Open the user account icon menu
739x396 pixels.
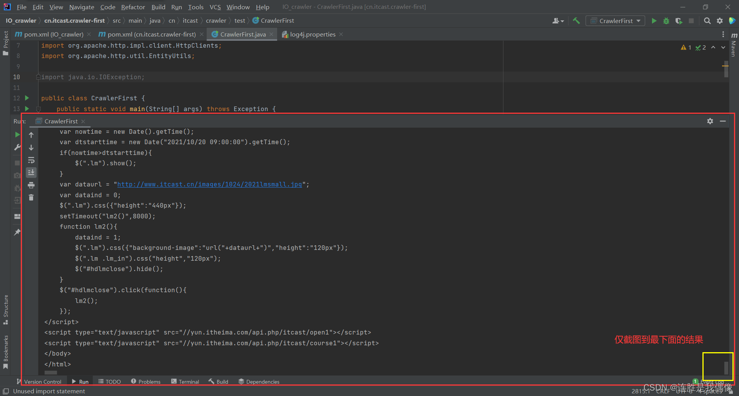pos(558,21)
